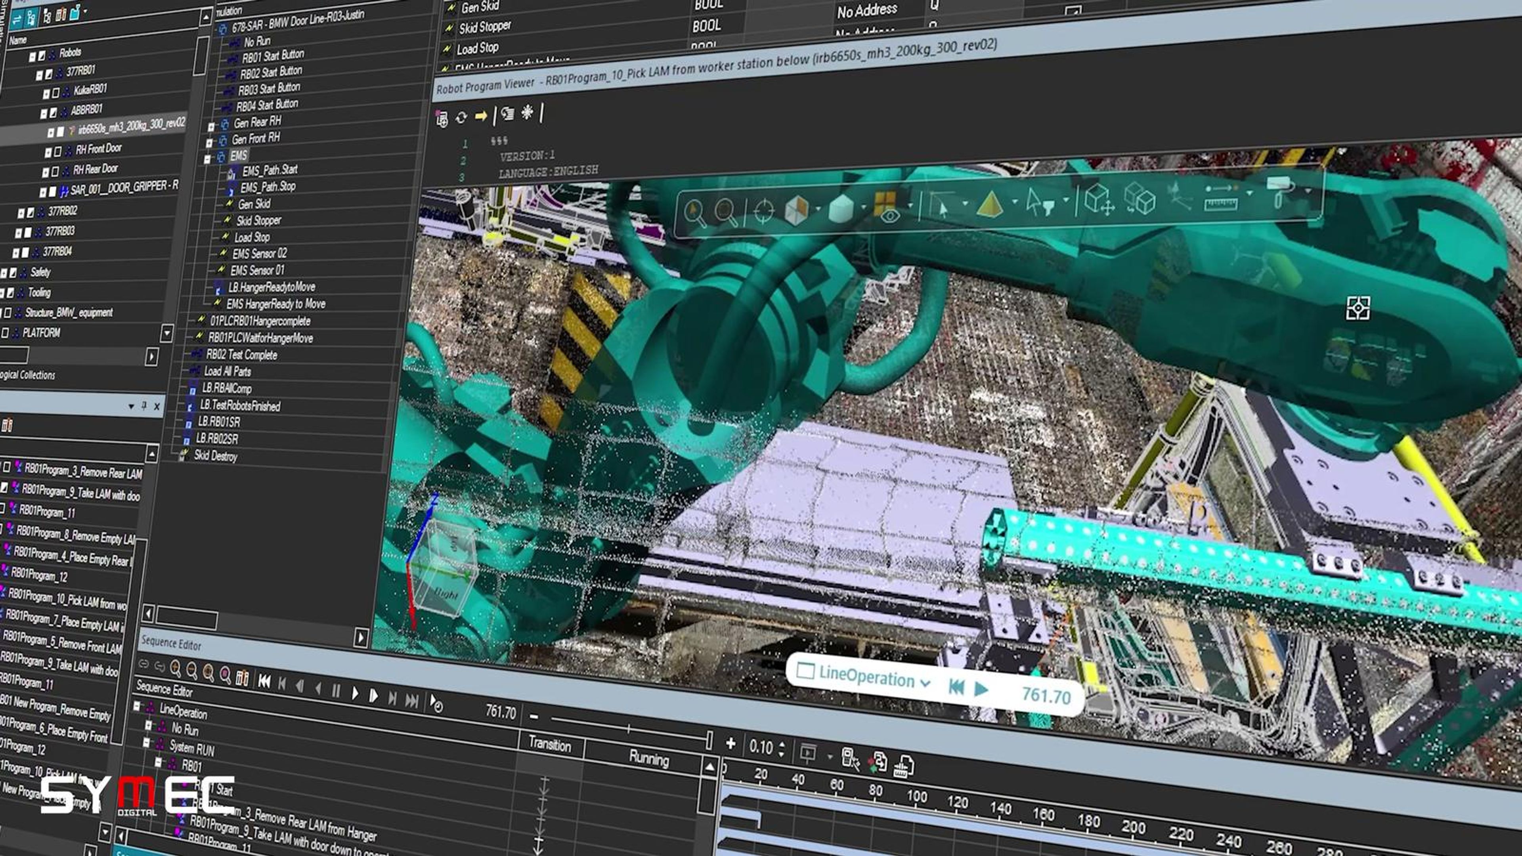The width and height of the screenshot is (1522, 856).
Task: Click refresh icon in Robot Program Viewer
Action: 461,118
